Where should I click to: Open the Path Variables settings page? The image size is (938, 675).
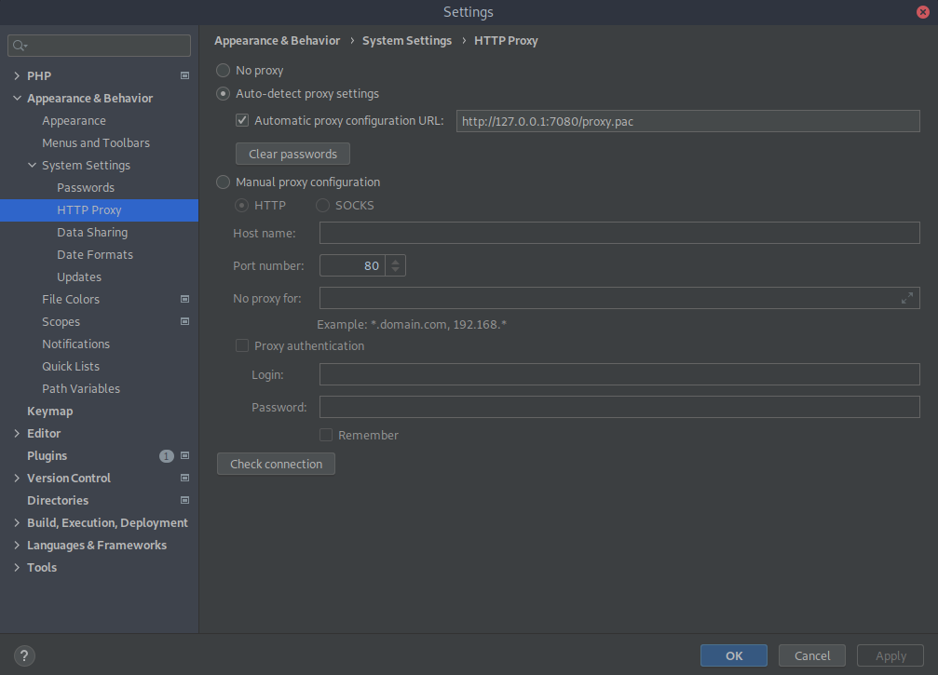click(x=81, y=388)
